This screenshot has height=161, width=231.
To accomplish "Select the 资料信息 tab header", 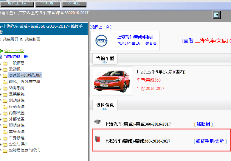I will pyautogui.click(x=105, y=105).
